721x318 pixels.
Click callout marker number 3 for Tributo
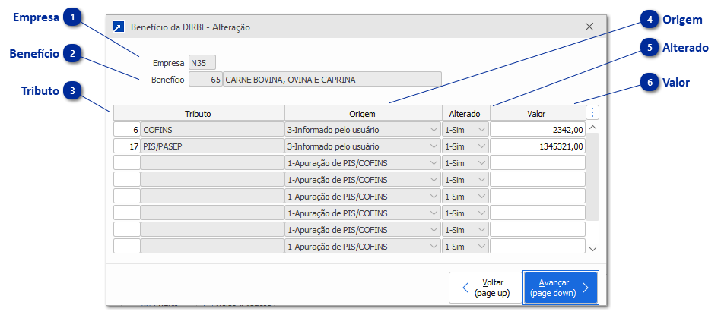(71, 90)
